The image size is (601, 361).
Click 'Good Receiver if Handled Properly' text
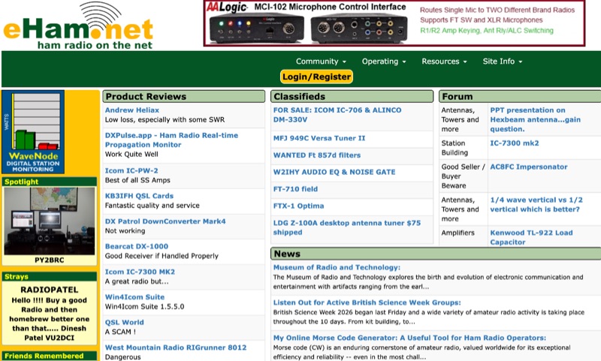pyautogui.click(x=162, y=256)
